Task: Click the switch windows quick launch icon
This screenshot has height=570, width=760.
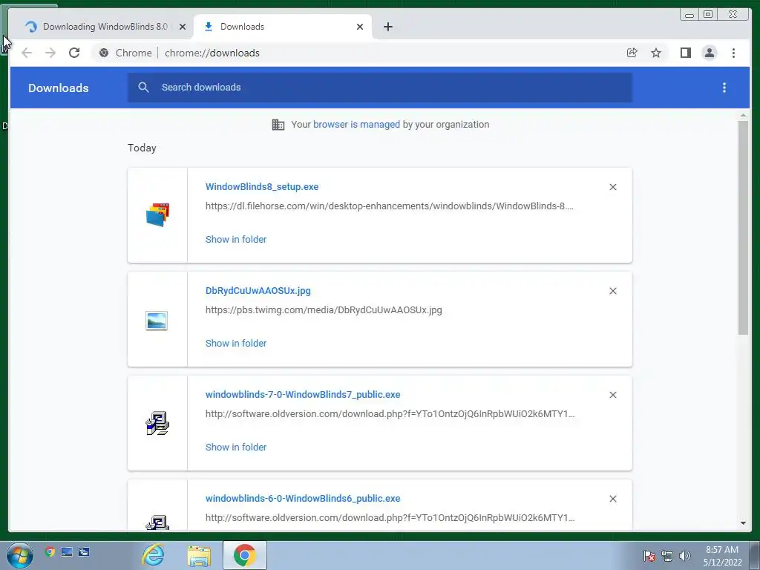Action: pos(84,551)
